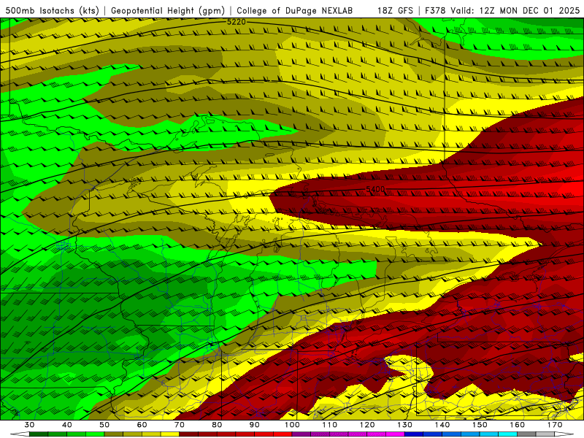Click the purple legend swatch starting at 100
This screenshot has height=438, width=584.
[x=301, y=434]
